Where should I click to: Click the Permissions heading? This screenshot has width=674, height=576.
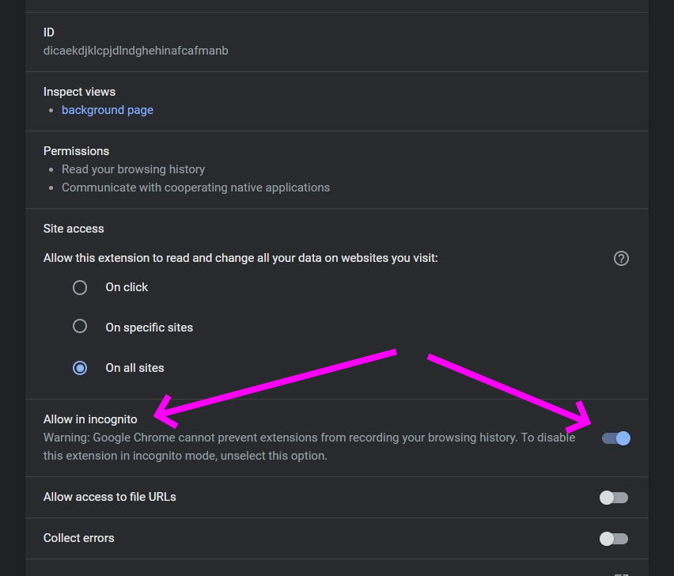tap(76, 151)
